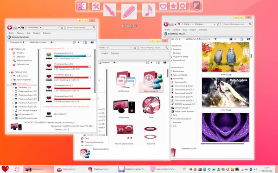Open the trash can in the dock
Viewport: 278px width, 173px height.
coord(196,6)
